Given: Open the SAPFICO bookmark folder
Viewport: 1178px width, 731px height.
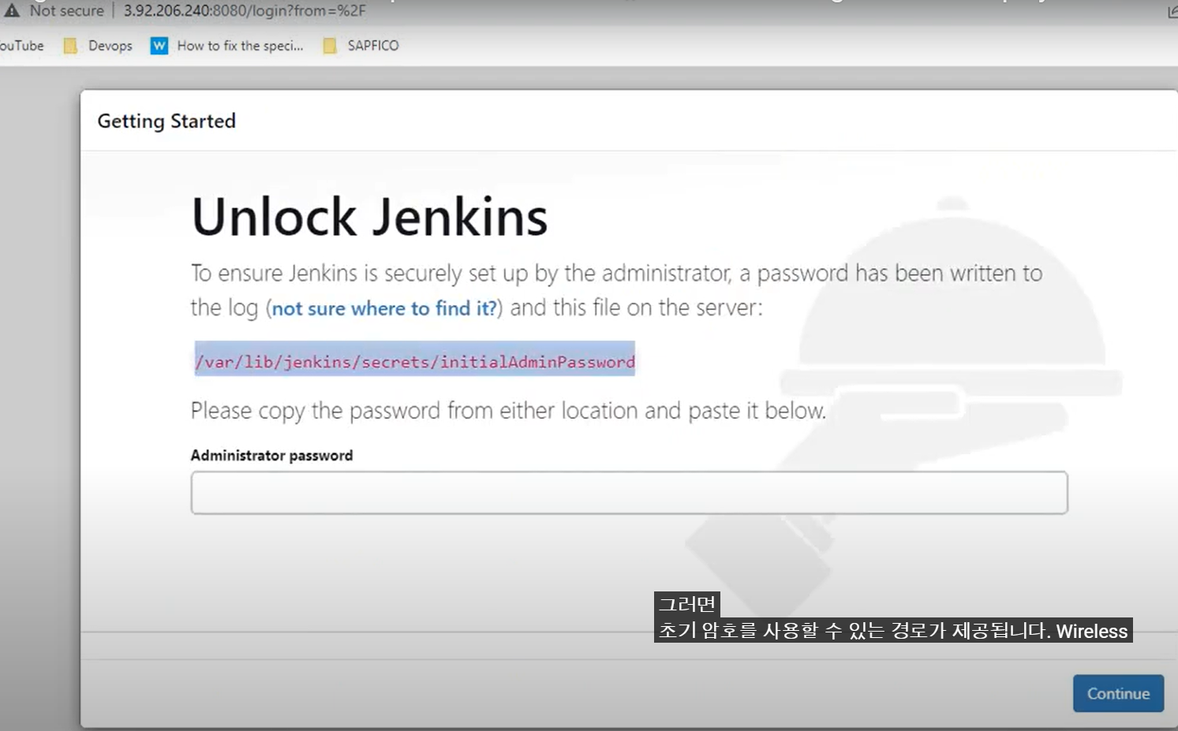Looking at the screenshot, I should (361, 46).
